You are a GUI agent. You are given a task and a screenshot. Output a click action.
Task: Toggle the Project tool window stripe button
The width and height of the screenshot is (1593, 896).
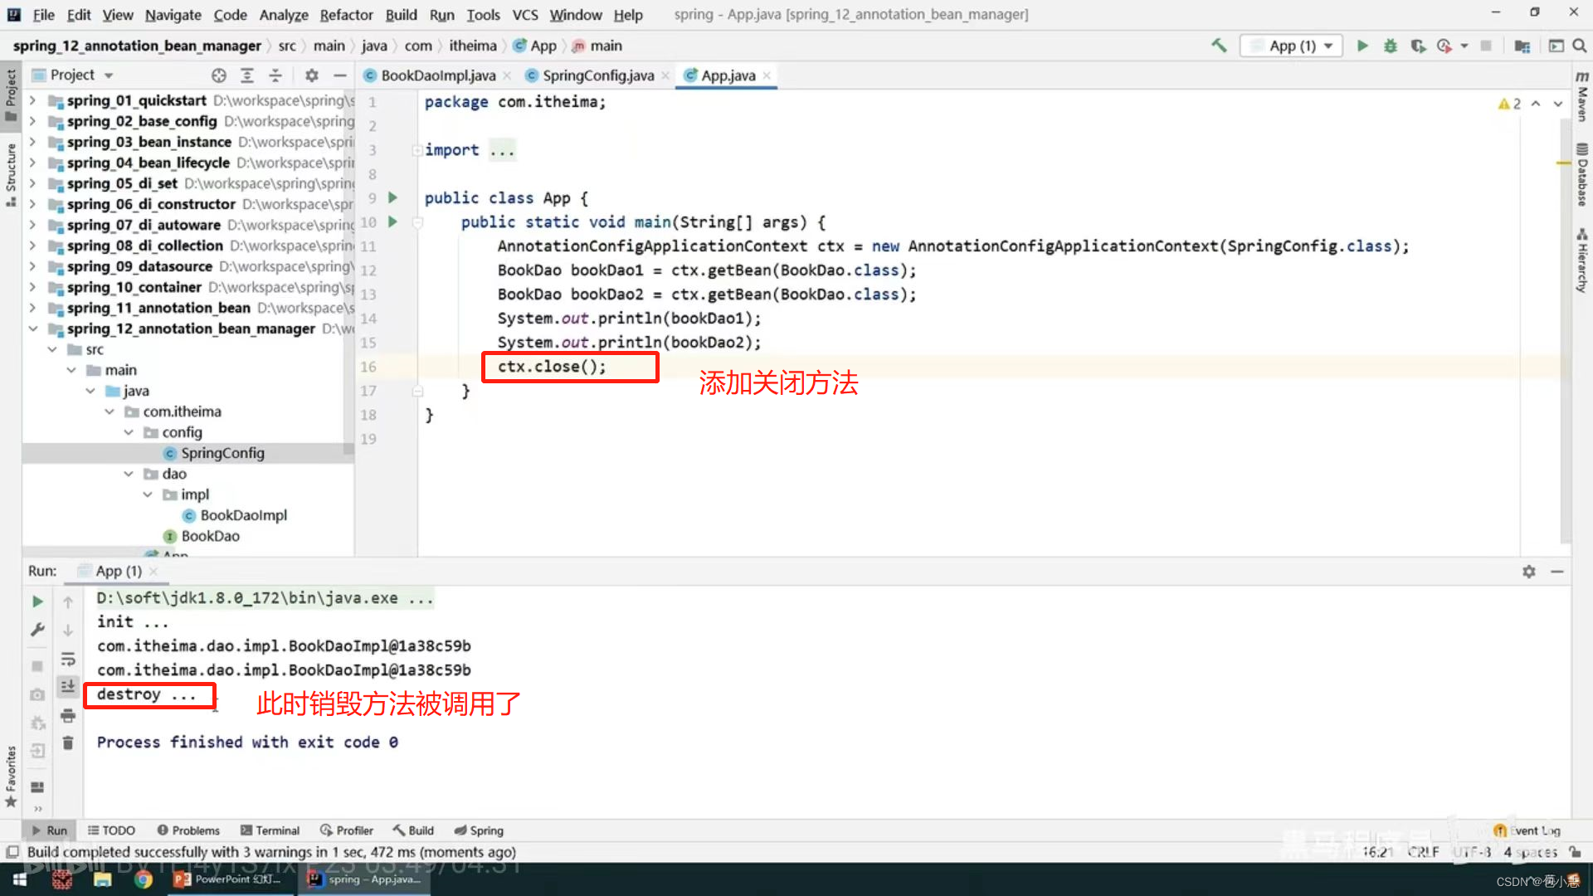tap(11, 95)
